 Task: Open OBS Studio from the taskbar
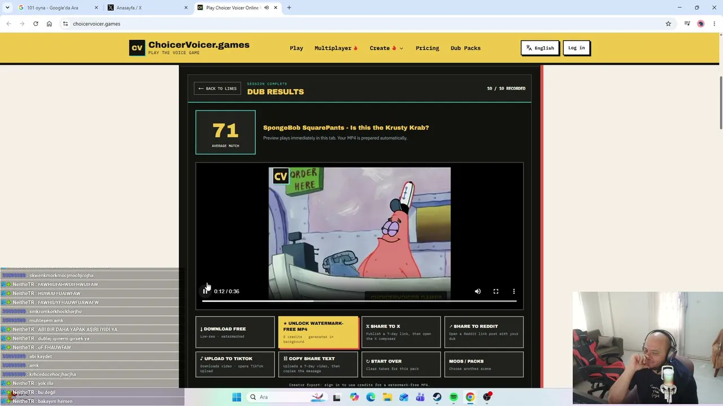[x=487, y=397]
